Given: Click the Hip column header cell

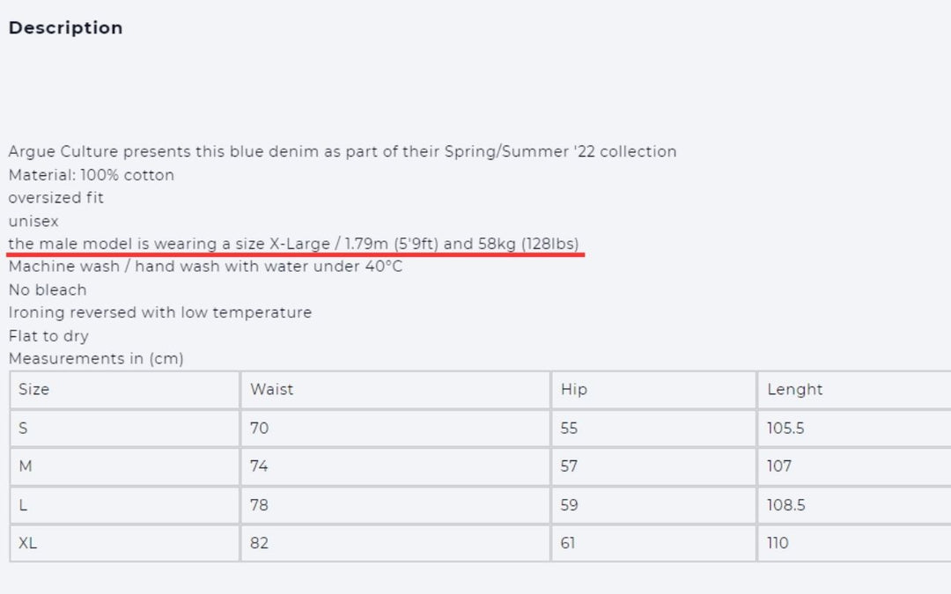Looking at the screenshot, I should coord(652,390).
